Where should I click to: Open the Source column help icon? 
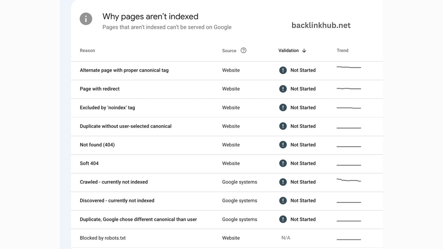[x=244, y=50]
